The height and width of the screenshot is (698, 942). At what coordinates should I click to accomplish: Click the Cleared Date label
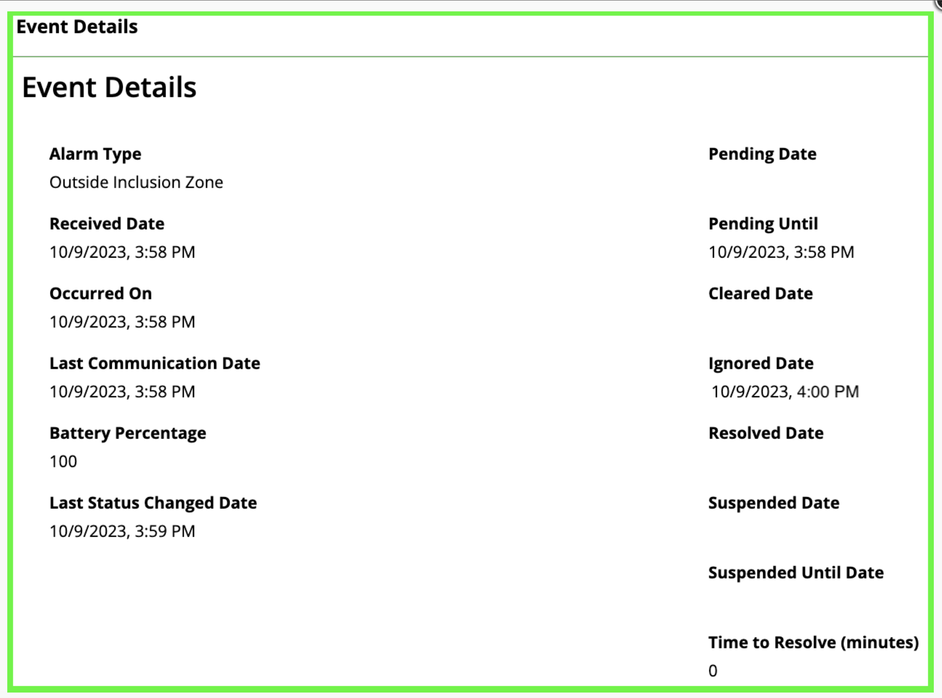point(761,294)
